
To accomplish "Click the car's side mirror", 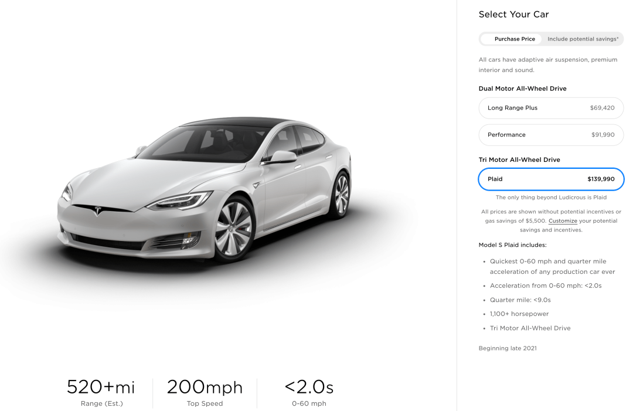I will (282, 157).
